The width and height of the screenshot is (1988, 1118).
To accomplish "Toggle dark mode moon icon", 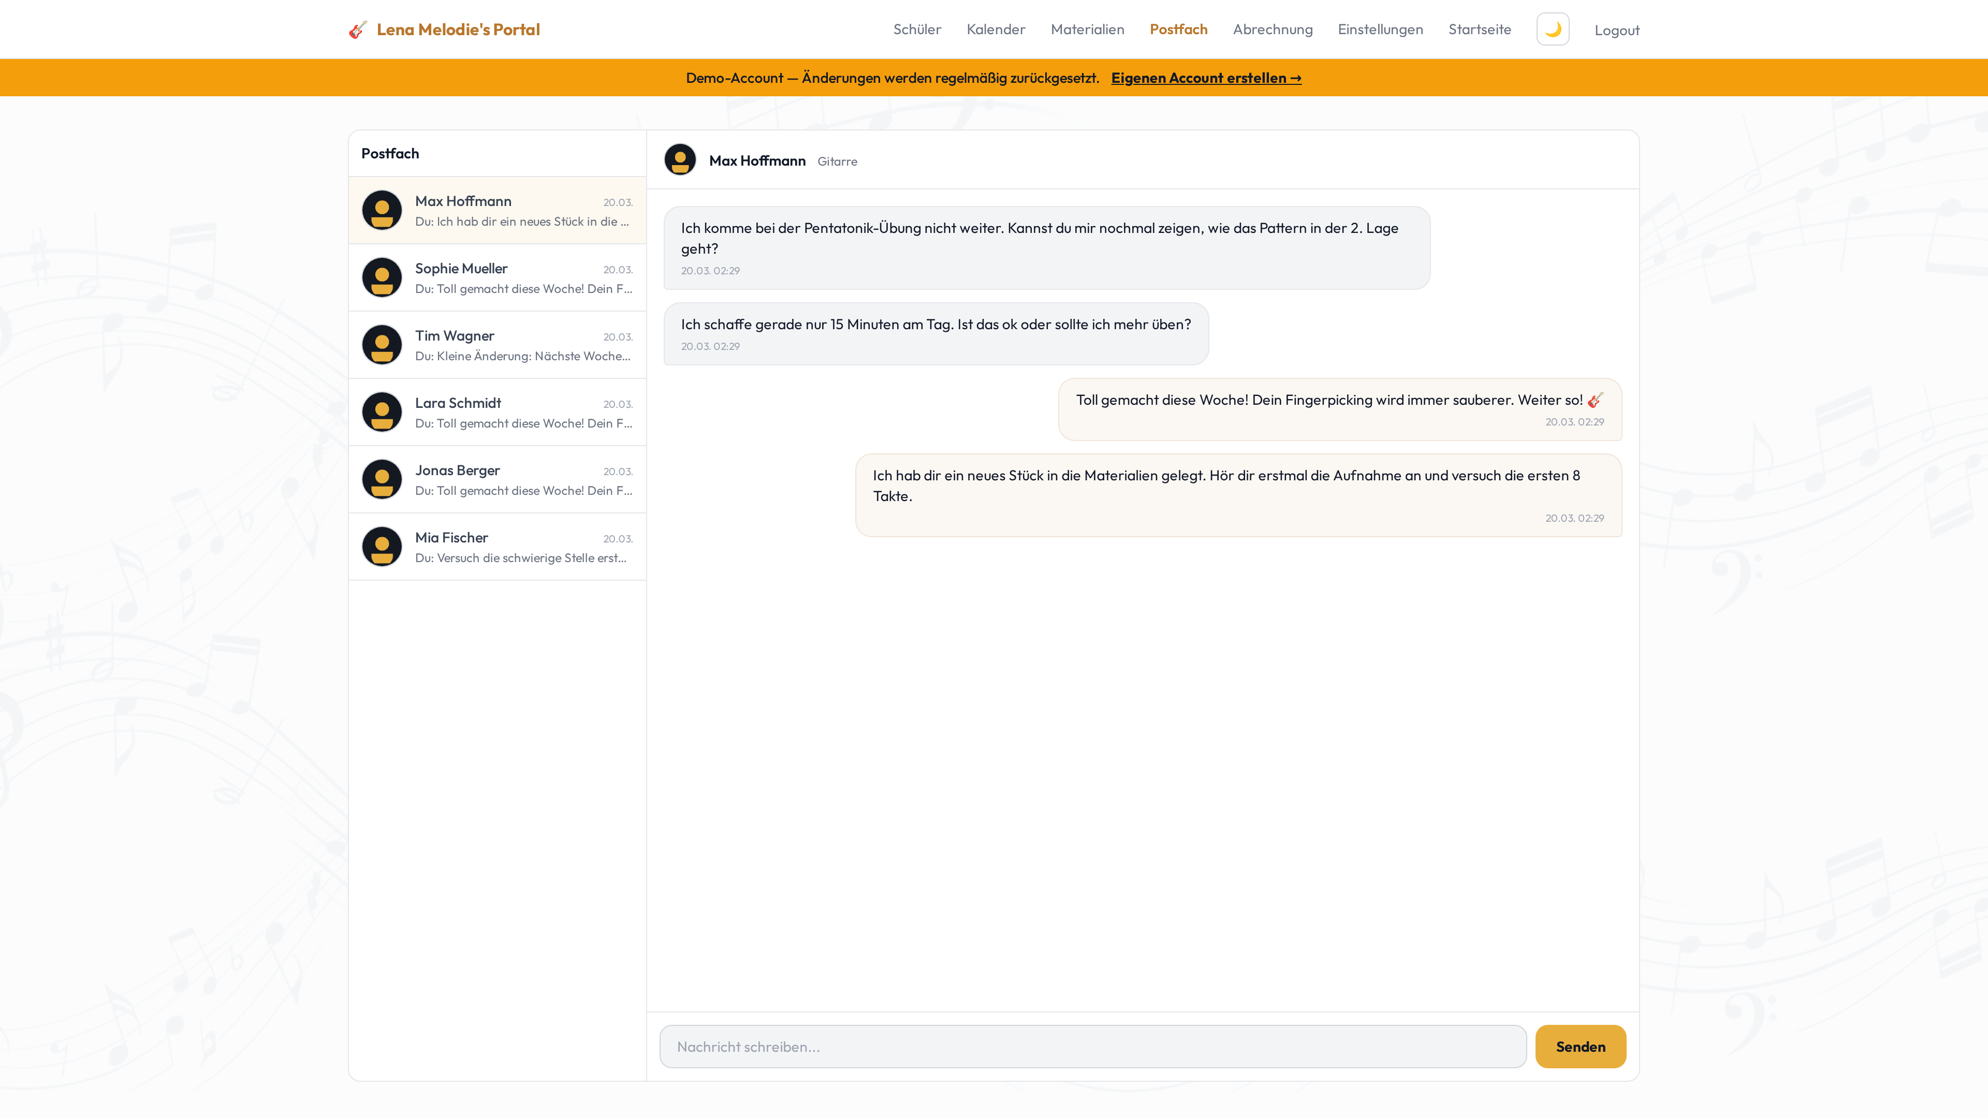I will click(x=1553, y=30).
